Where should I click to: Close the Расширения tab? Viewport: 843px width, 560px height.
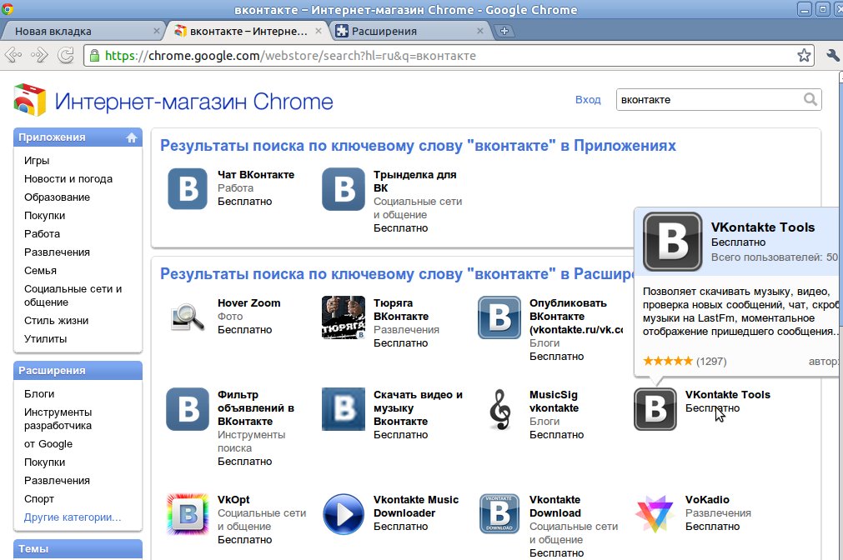pos(480,31)
